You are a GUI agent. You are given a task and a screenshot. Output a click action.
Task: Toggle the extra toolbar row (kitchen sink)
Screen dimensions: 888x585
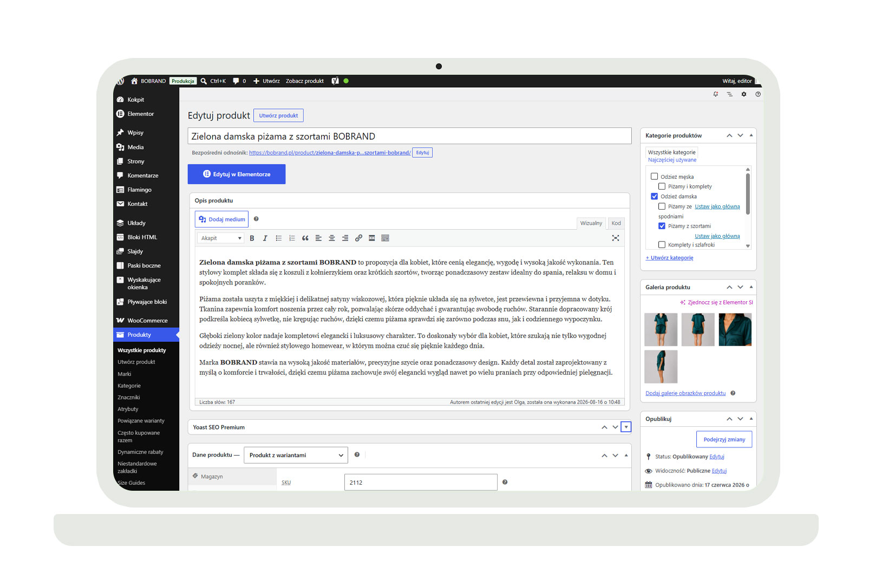(386, 238)
